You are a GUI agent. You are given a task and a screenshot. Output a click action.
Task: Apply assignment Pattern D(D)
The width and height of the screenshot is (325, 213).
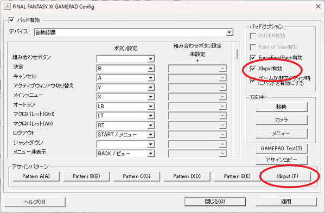tap(187, 176)
